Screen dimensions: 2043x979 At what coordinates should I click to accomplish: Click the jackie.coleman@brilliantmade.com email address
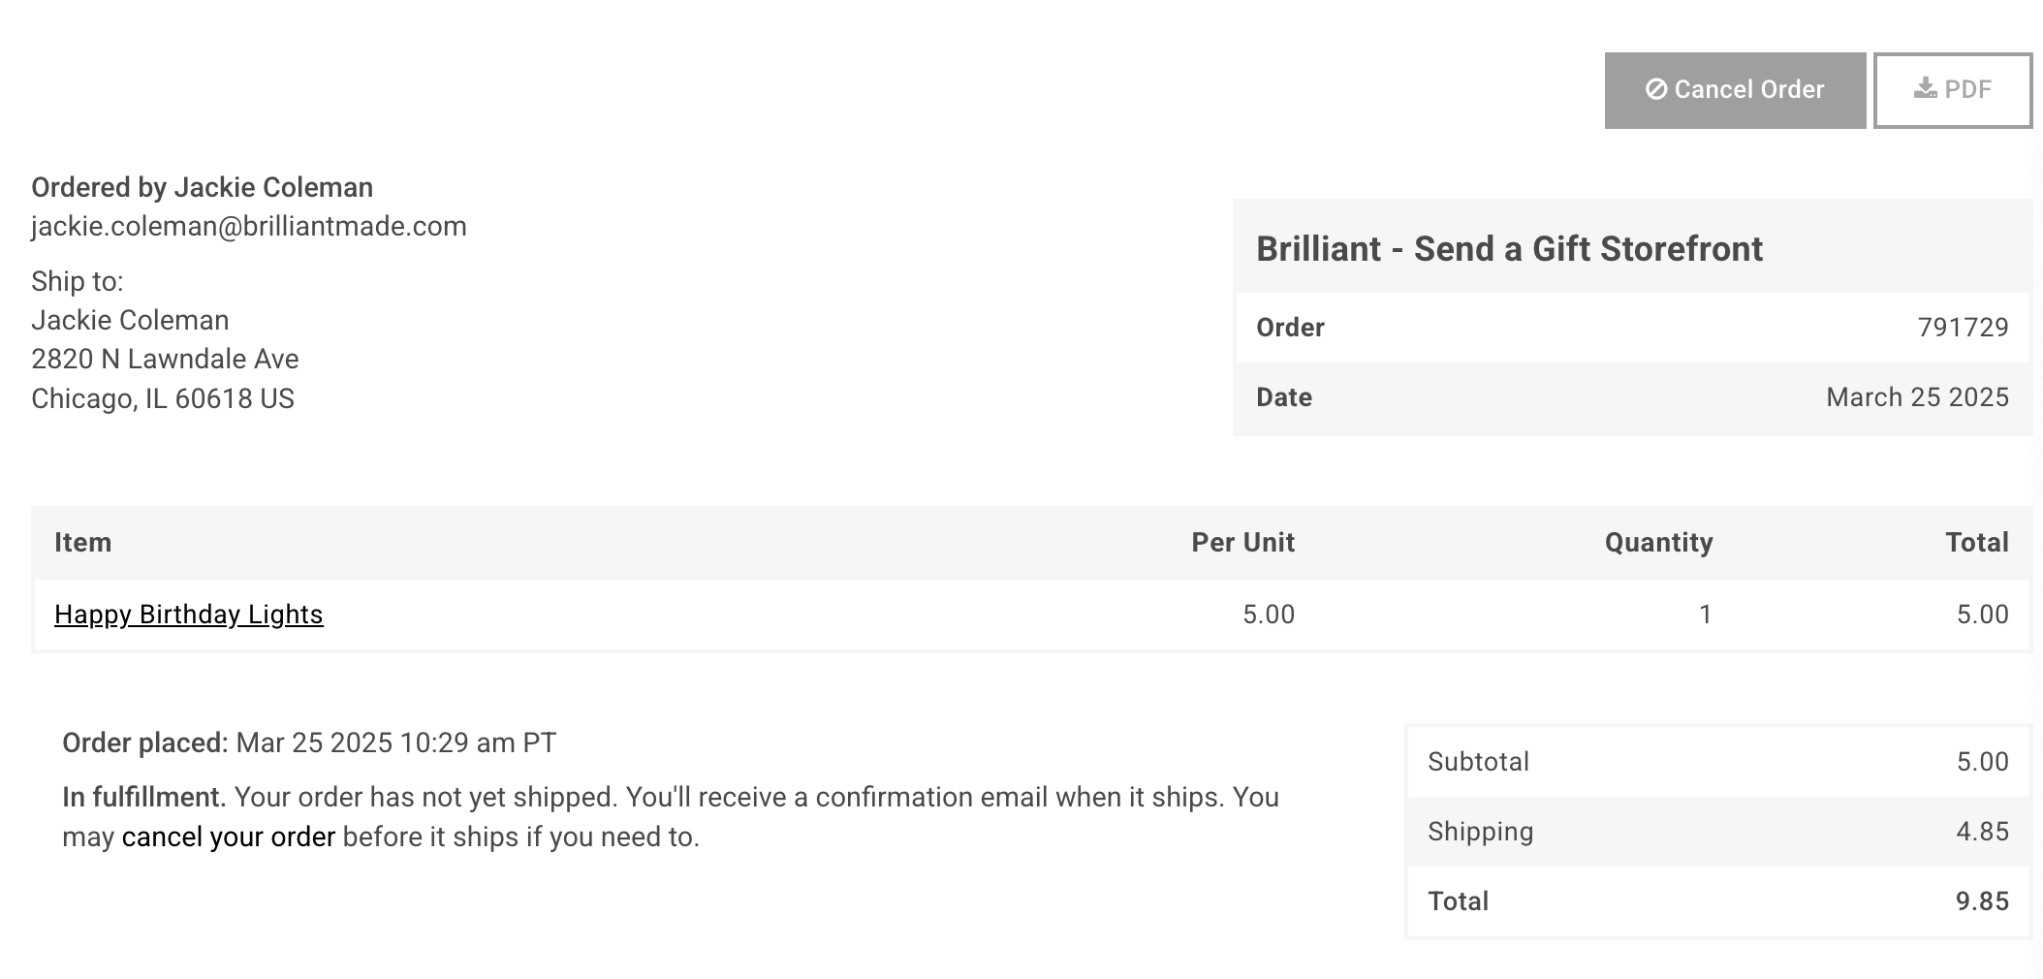[x=249, y=226]
